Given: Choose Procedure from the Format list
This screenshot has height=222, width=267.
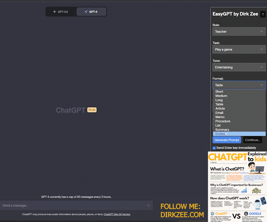Looking at the screenshot, I should 239,121.
